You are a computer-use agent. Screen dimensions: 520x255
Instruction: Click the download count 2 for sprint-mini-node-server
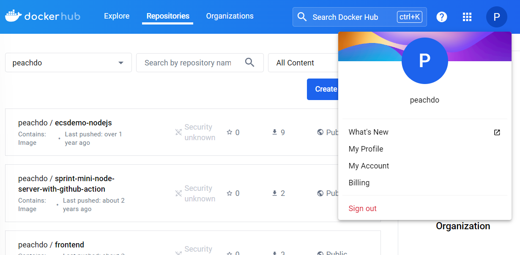coord(283,193)
